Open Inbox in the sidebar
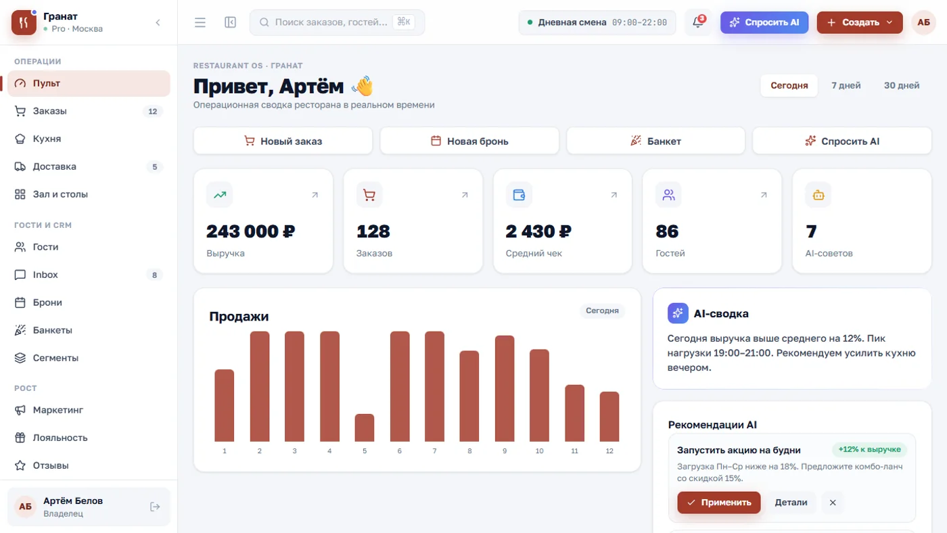 (89, 275)
